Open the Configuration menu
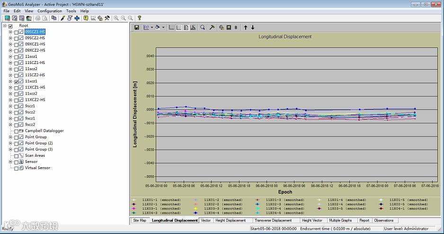Image resolution: width=444 pixels, height=234 pixels. tap(50, 11)
